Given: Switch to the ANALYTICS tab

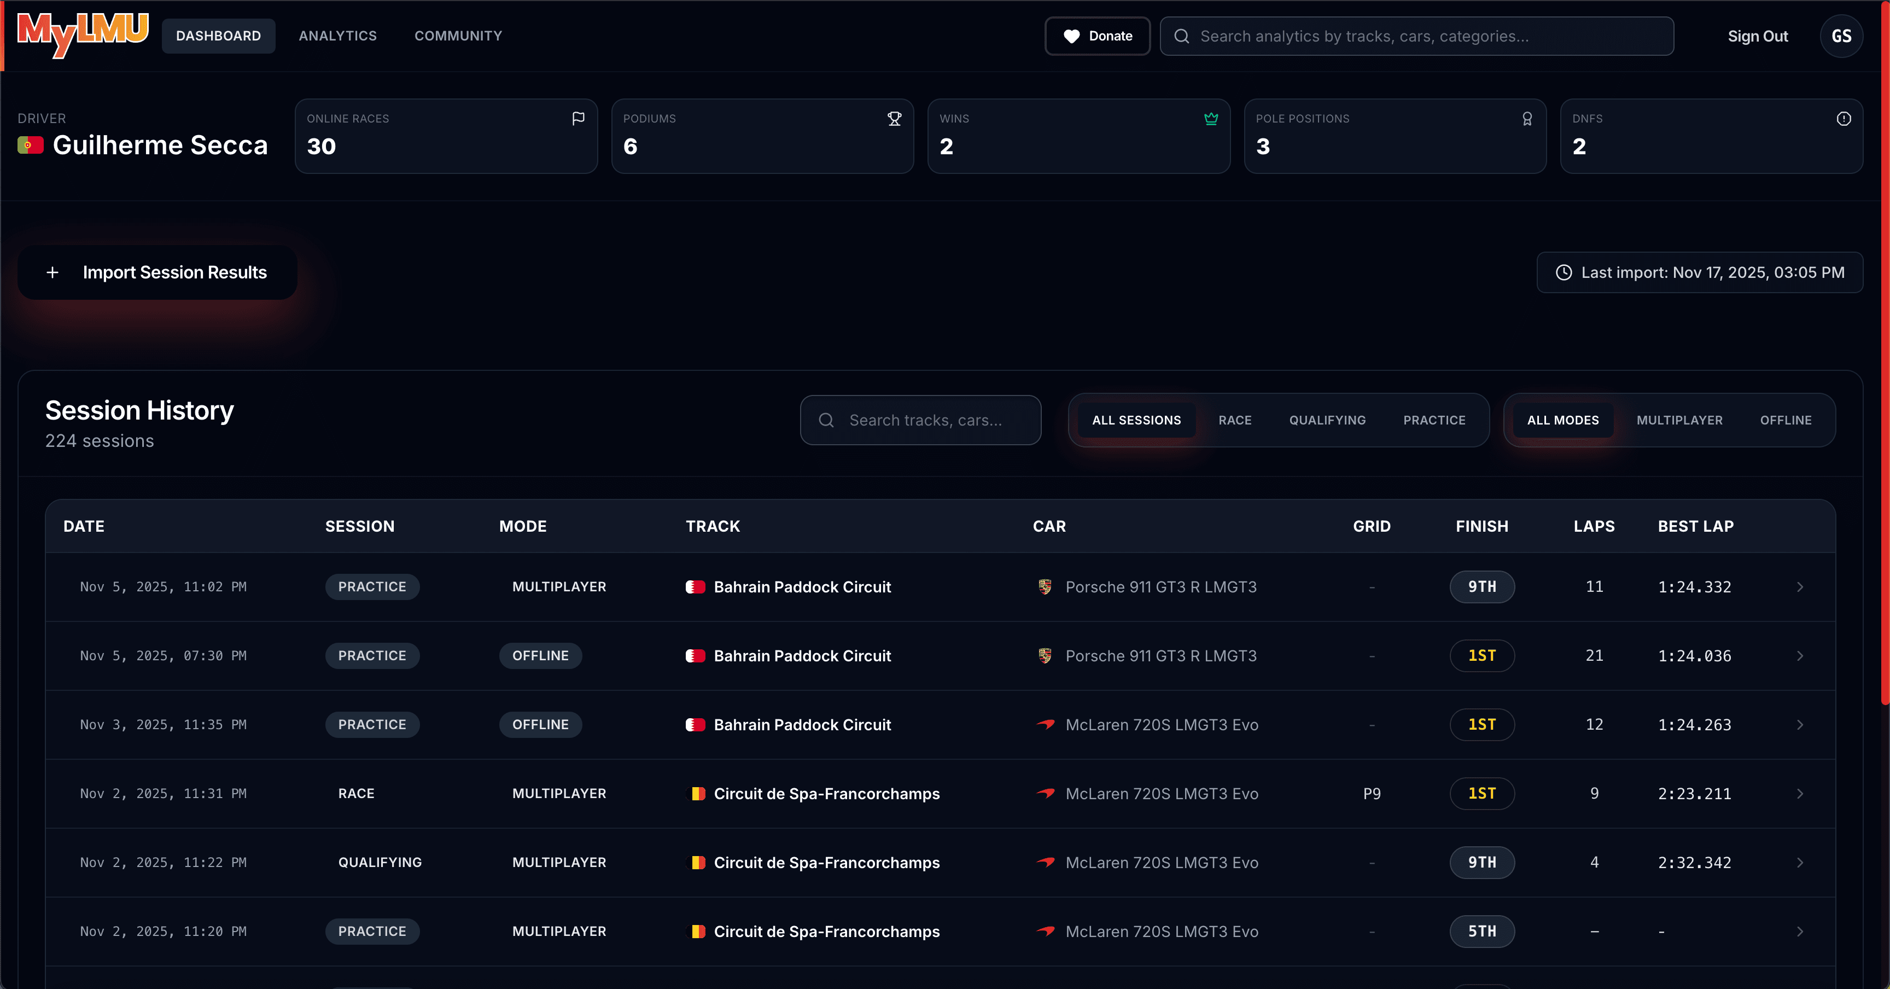Looking at the screenshot, I should pyautogui.click(x=337, y=36).
